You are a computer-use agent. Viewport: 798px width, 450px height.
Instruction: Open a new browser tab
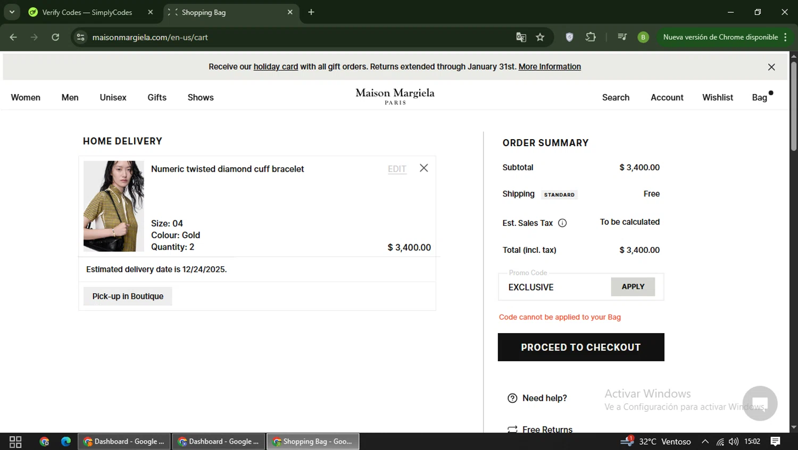(311, 12)
